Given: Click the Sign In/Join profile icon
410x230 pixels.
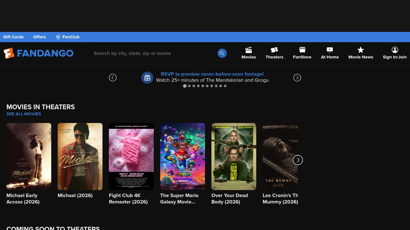Looking at the screenshot, I should (x=395, y=50).
